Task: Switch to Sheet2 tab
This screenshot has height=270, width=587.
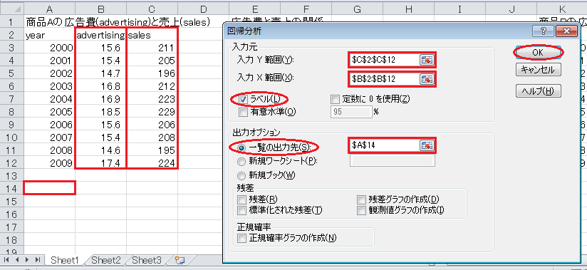Action: tap(106, 260)
